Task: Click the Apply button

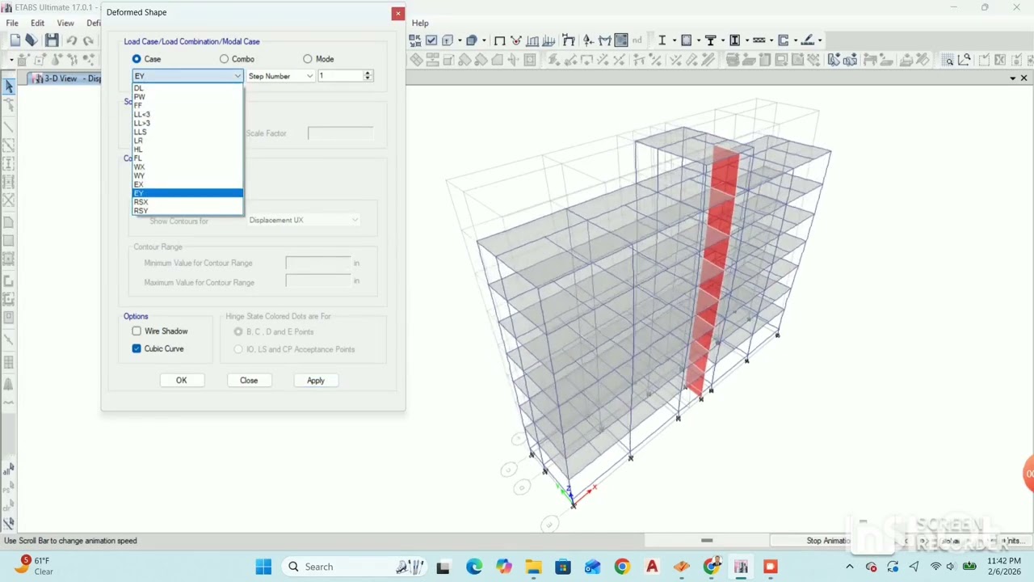Action: pos(316,380)
